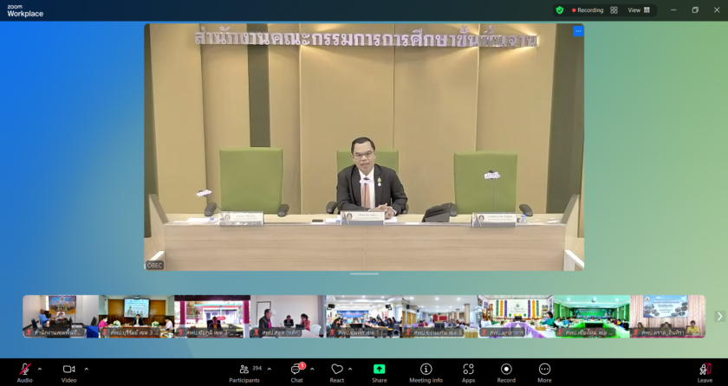Expand audio options arrow next to Audio
Image resolution: width=728 pixels, height=386 pixels.
[40, 369]
